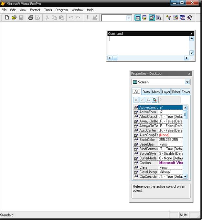Open the Format menu
This screenshot has height=220, width=202.
[x=35, y=10]
